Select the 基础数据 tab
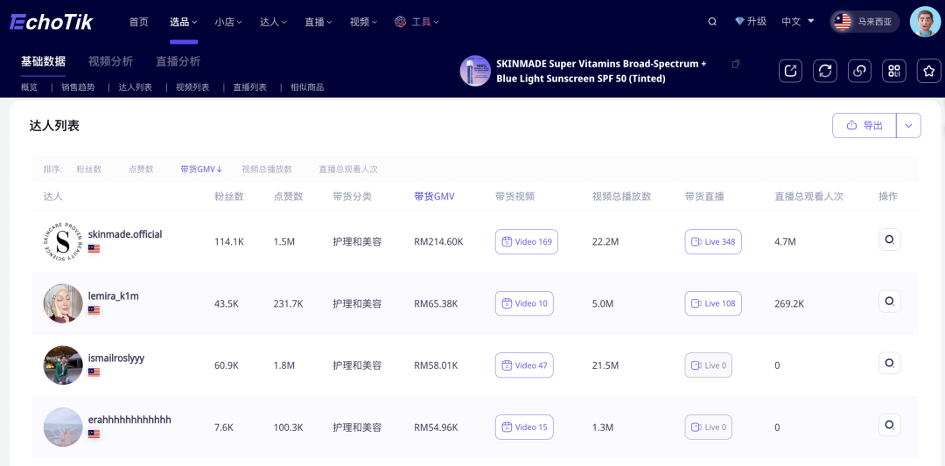Image resolution: width=945 pixels, height=466 pixels. click(x=44, y=61)
